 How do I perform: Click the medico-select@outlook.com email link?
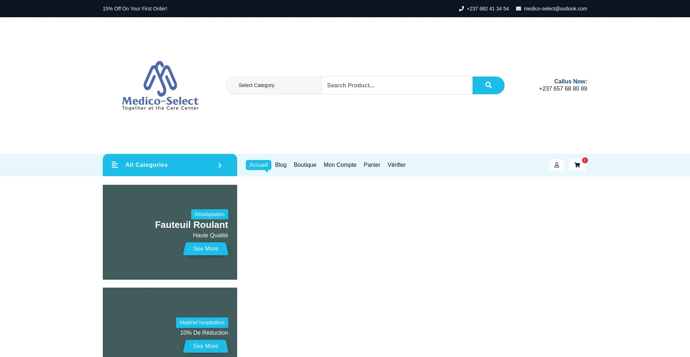pyautogui.click(x=555, y=9)
